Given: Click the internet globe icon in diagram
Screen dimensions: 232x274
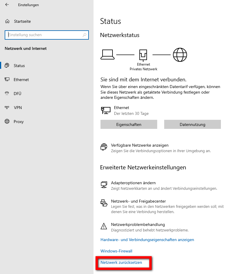Looking at the screenshot, I should click(180, 55).
